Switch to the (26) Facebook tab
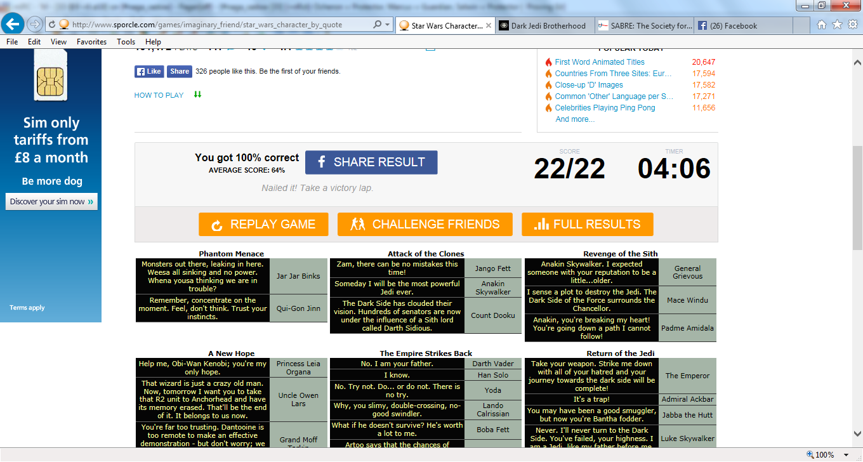This screenshot has height=462, width=863. click(x=743, y=25)
